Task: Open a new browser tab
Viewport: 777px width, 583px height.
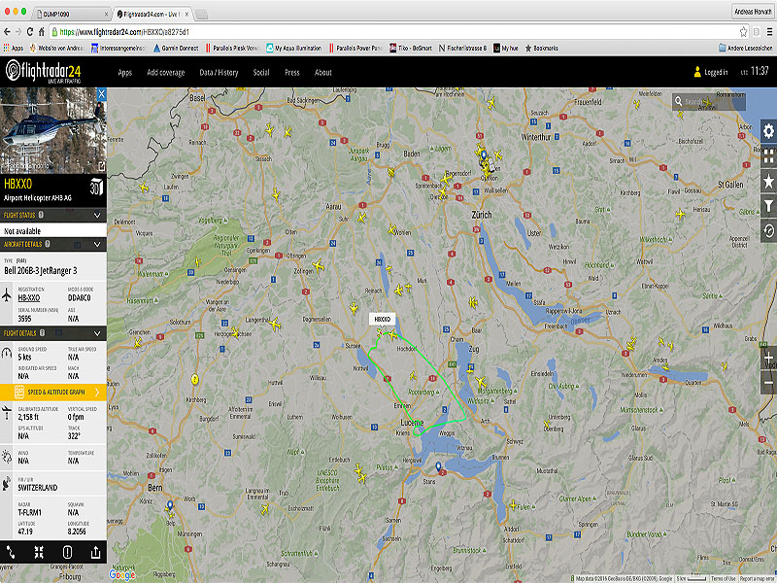Action: pyautogui.click(x=201, y=14)
